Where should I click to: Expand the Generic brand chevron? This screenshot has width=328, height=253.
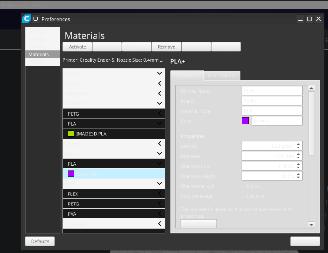click(160, 83)
